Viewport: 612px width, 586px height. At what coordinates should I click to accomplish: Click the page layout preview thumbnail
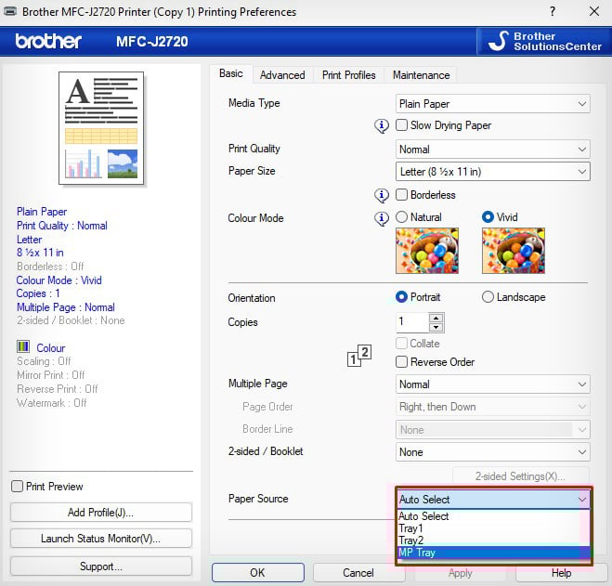101,127
